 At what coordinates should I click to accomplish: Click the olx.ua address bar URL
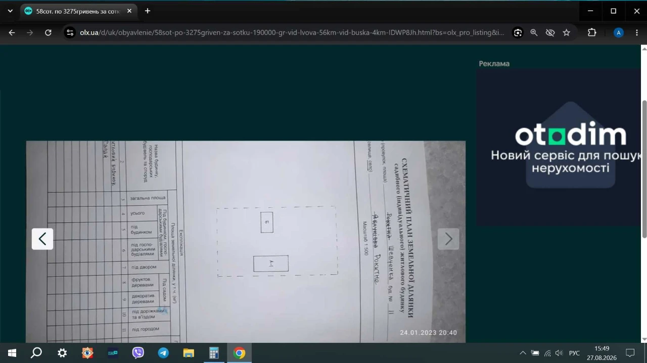coord(292,33)
